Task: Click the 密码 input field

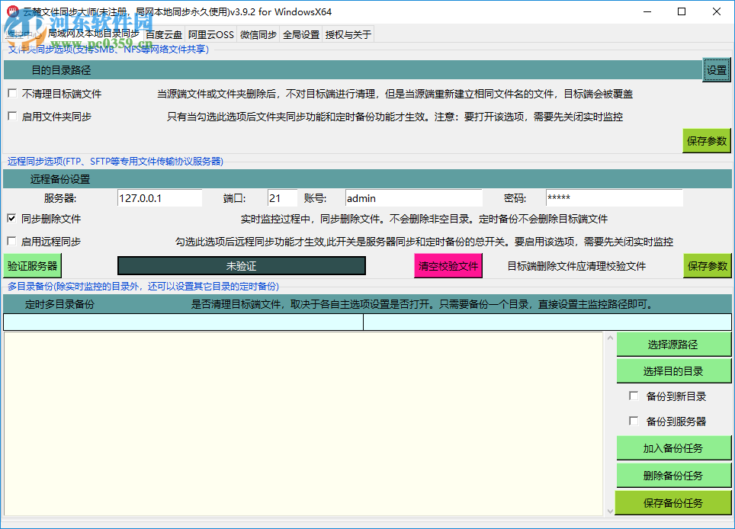Action: [614, 198]
